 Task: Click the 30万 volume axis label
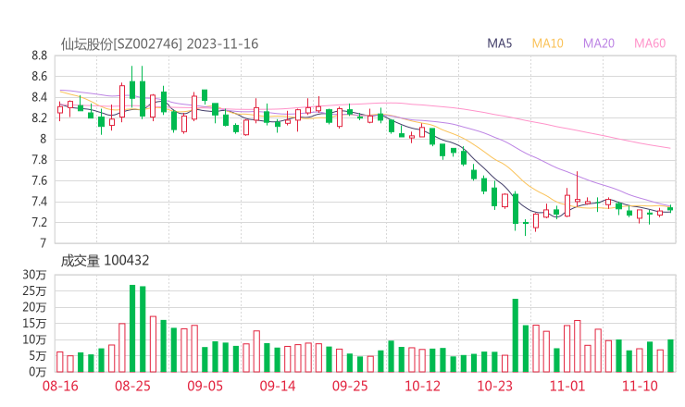pyautogui.click(x=36, y=275)
